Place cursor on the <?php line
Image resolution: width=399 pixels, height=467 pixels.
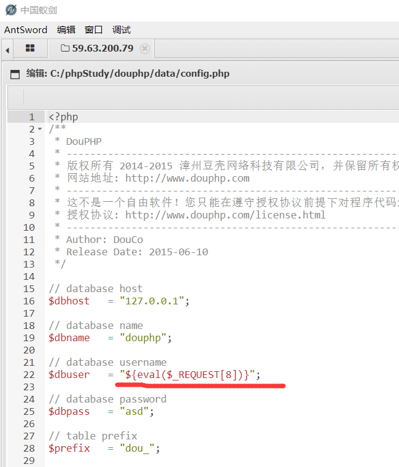(63, 117)
